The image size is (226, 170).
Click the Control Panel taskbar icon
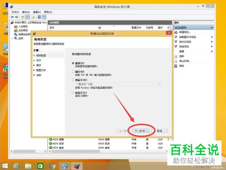(x=65, y=166)
